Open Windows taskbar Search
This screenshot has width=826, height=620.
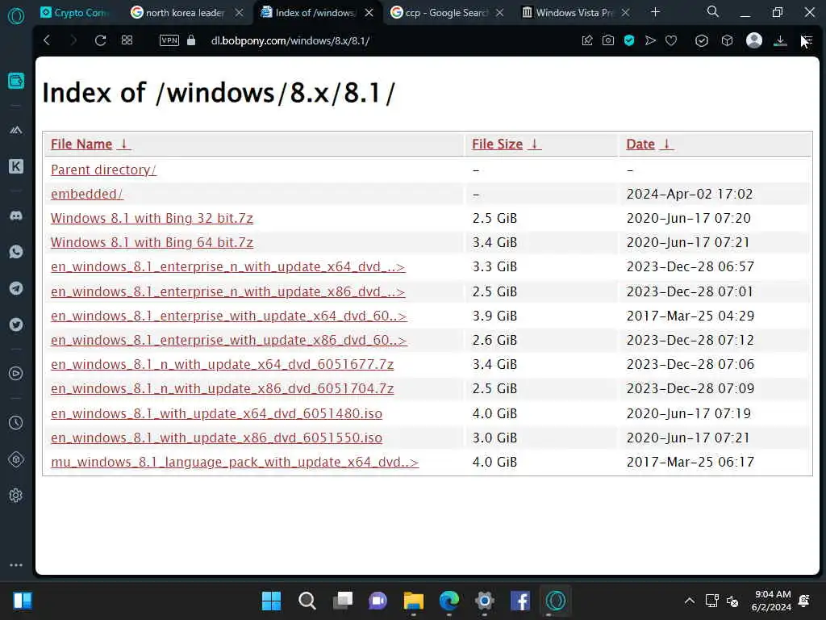pyautogui.click(x=307, y=601)
